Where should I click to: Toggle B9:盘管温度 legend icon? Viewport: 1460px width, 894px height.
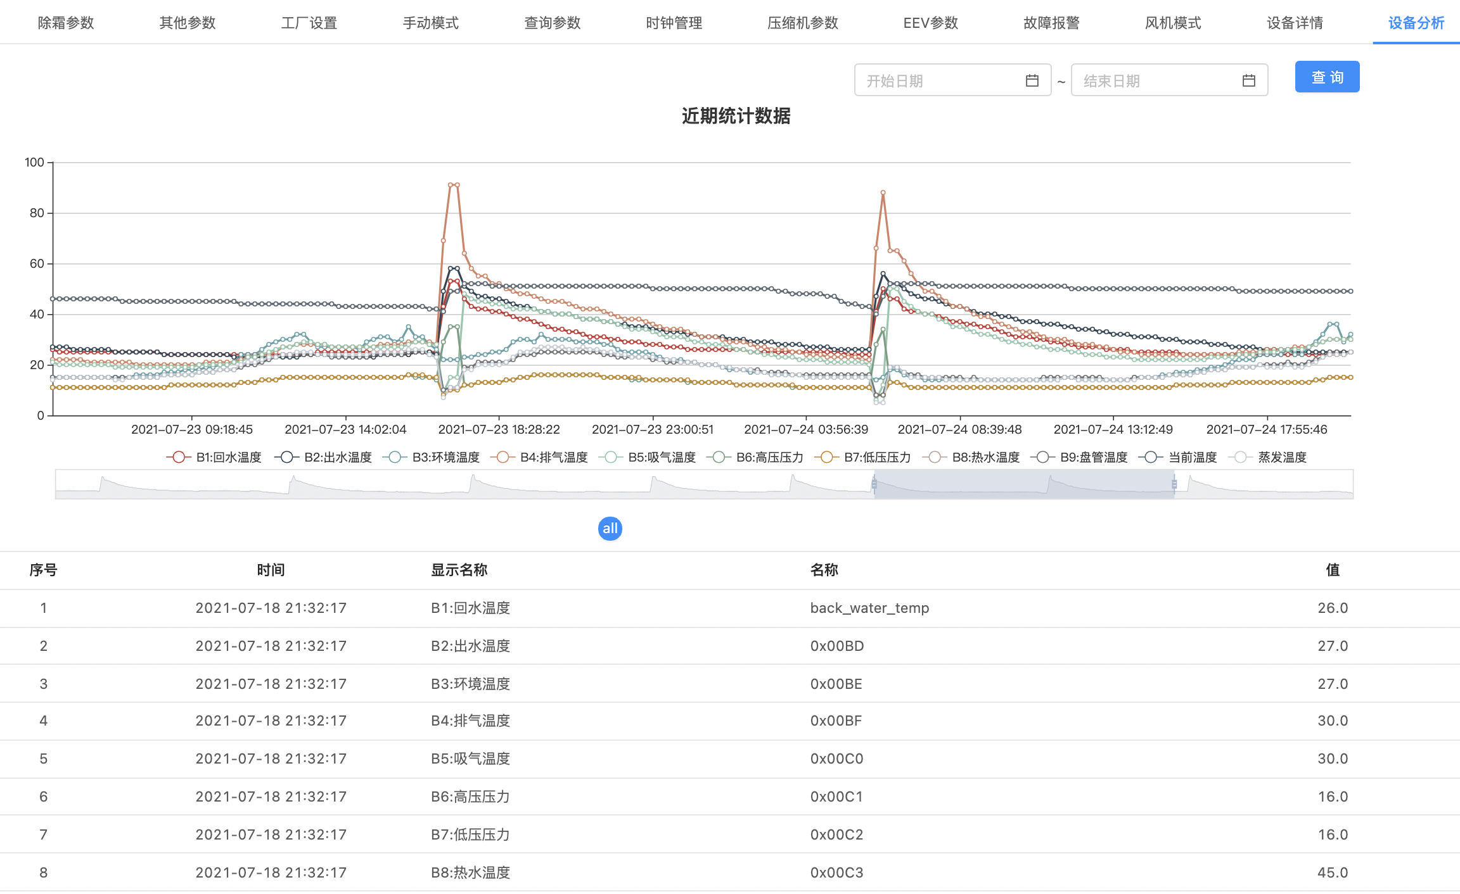click(1042, 457)
